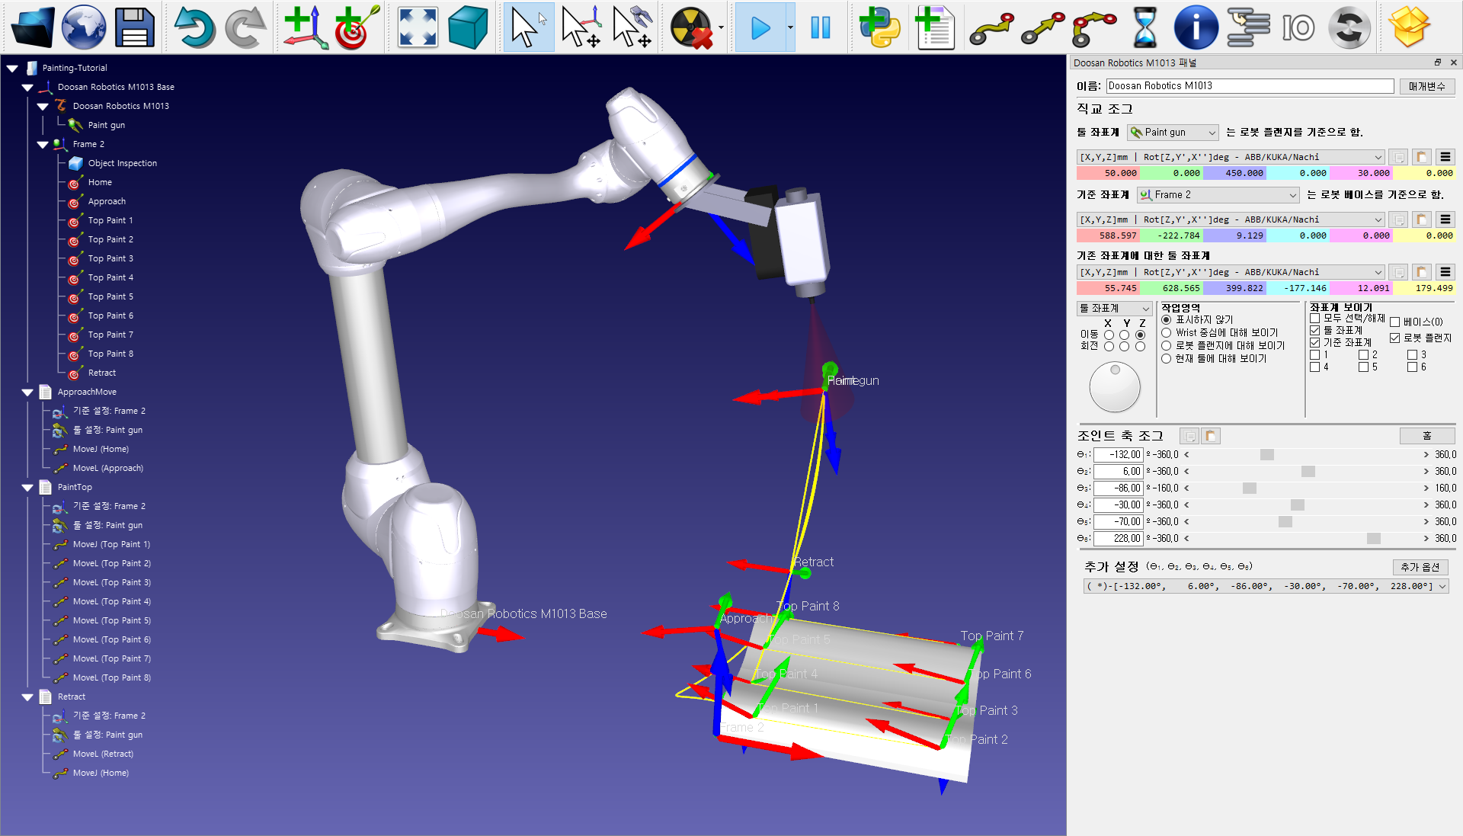
Task: Click the 추가 옵션 button
Action: pos(1420,567)
